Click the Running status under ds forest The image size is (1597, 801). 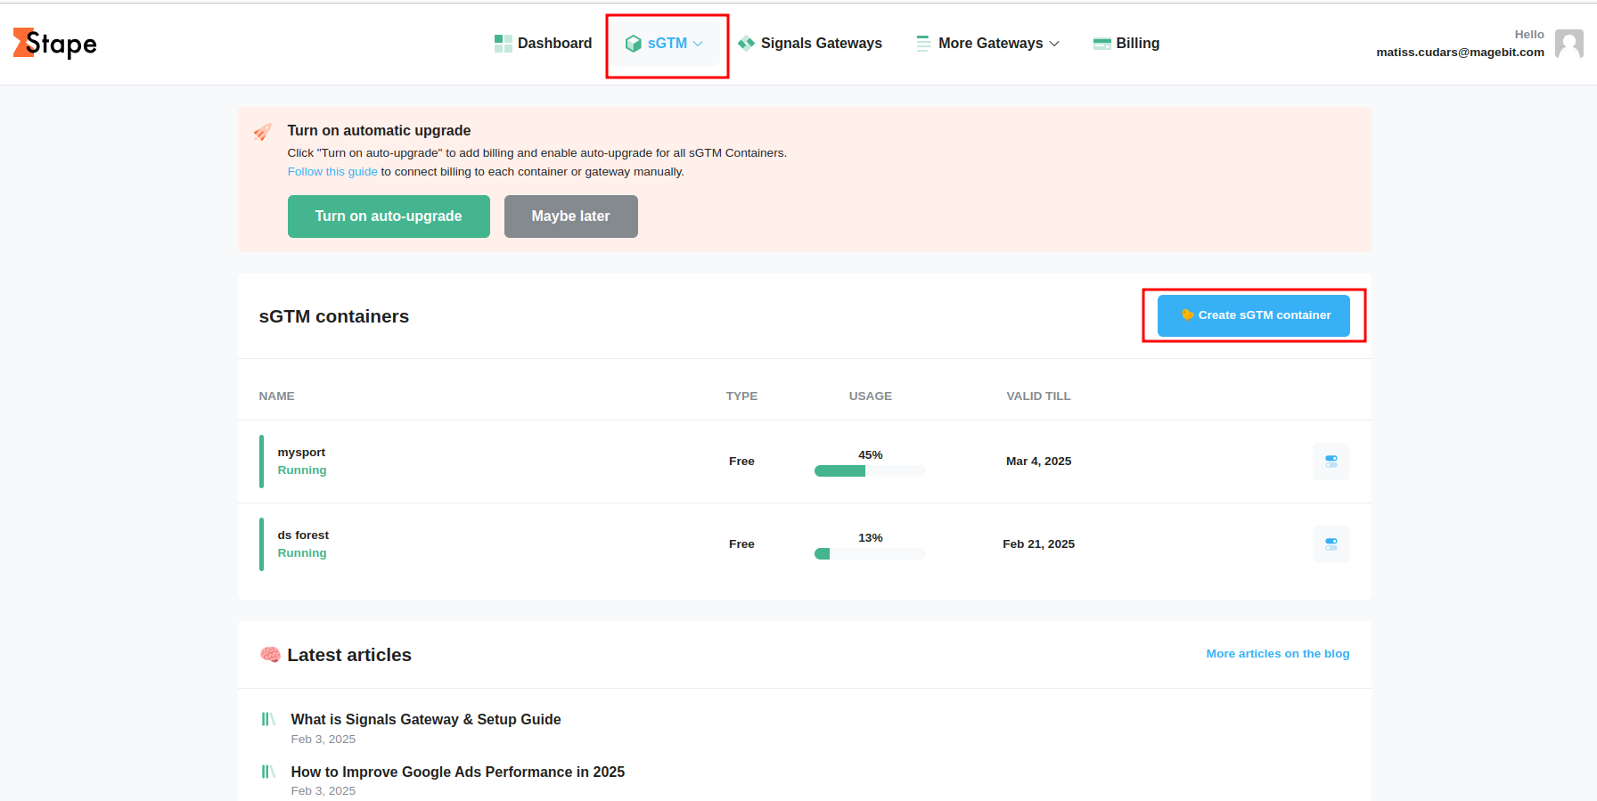[302, 553]
